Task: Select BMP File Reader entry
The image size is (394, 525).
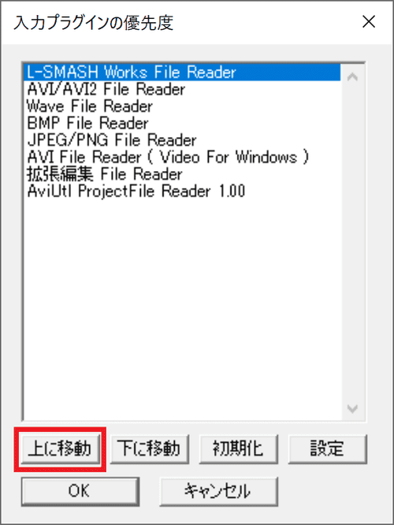Action: [183, 123]
